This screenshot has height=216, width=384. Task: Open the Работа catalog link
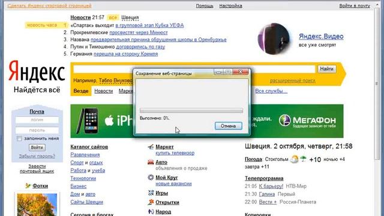pyautogui.click(x=79, y=170)
